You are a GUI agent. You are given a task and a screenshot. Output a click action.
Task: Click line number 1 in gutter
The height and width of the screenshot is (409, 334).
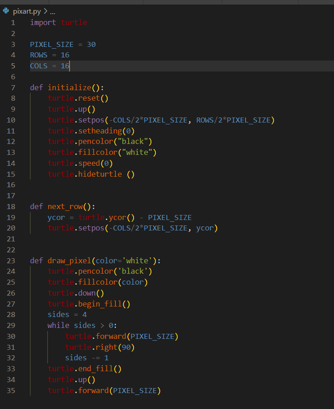tap(13, 23)
